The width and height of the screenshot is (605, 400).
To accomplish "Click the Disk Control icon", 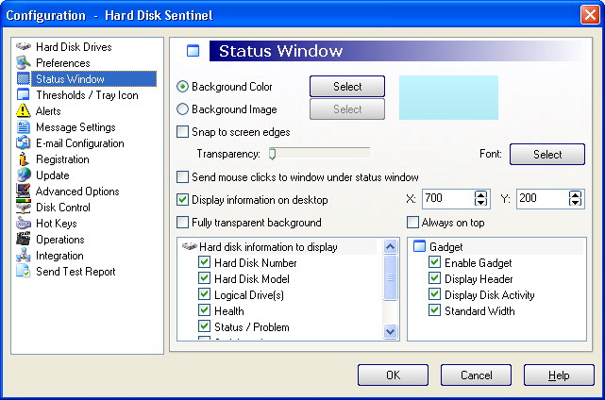I will 24,208.
